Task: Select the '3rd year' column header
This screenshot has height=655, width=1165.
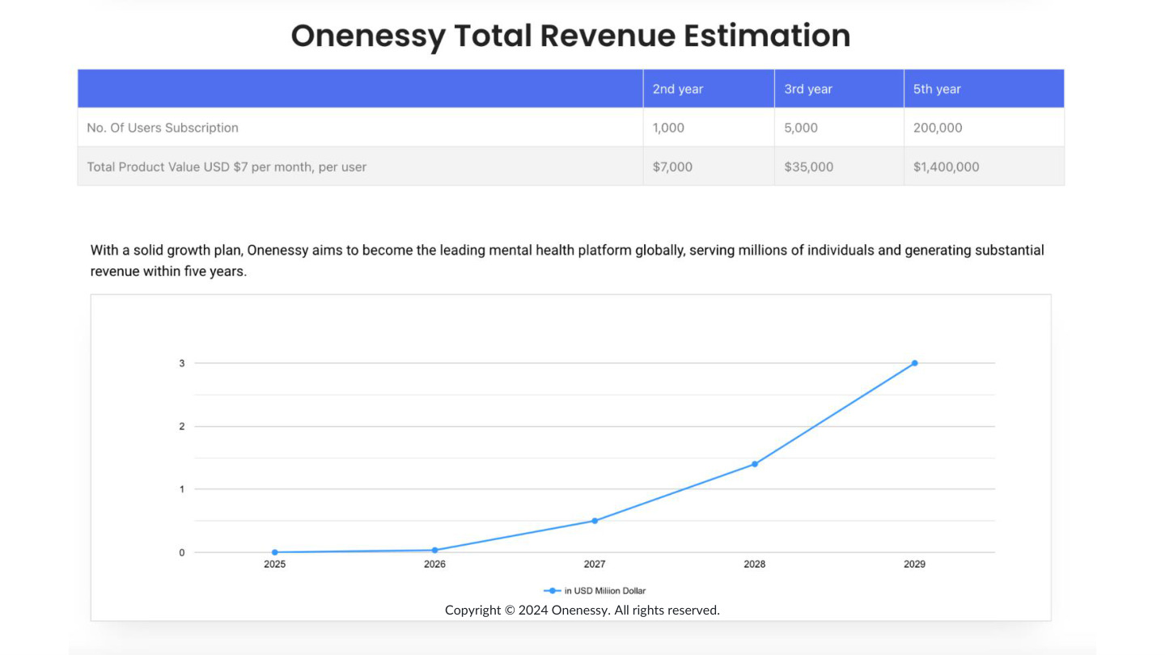Action: pos(839,89)
